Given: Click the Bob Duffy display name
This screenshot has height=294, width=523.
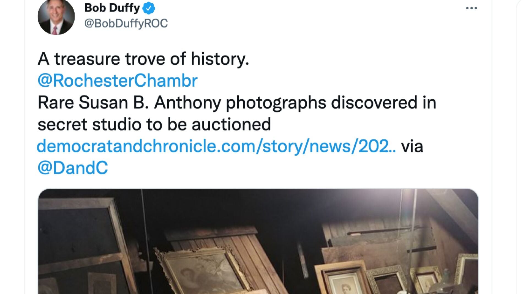Looking at the screenshot, I should point(112,8).
